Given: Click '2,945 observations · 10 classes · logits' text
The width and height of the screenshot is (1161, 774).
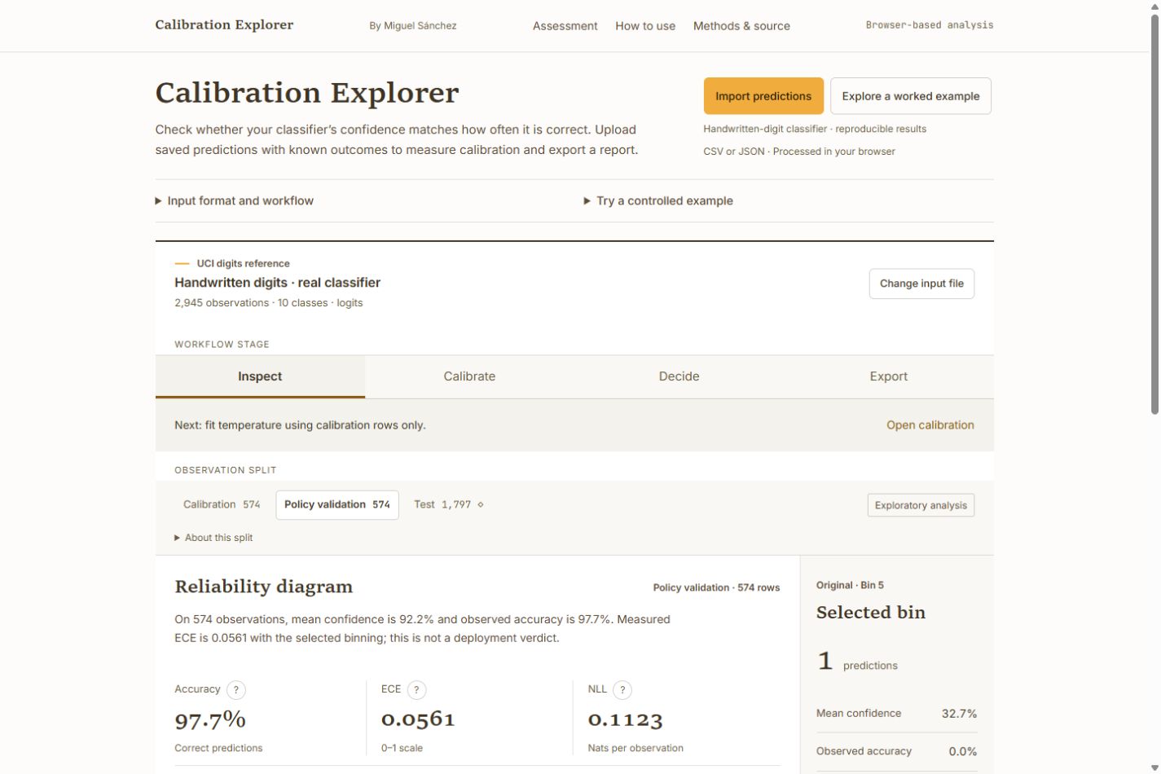Looking at the screenshot, I should click(269, 303).
